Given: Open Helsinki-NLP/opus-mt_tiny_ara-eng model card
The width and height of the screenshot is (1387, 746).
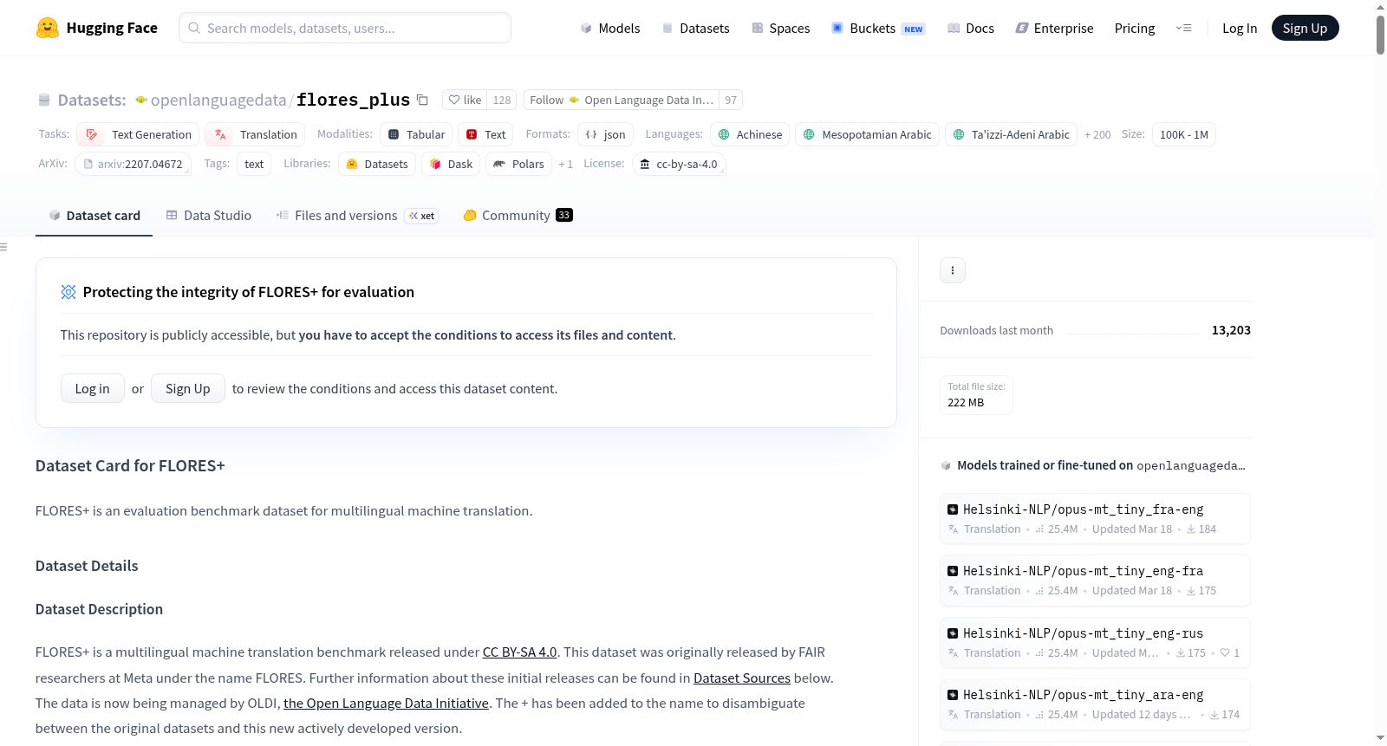Looking at the screenshot, I should tap(1095, 704).
